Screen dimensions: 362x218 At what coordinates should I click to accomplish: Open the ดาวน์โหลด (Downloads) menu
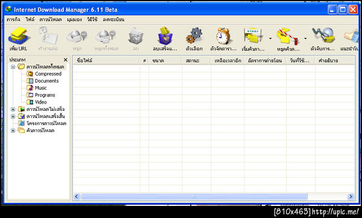tap(51, 20)
